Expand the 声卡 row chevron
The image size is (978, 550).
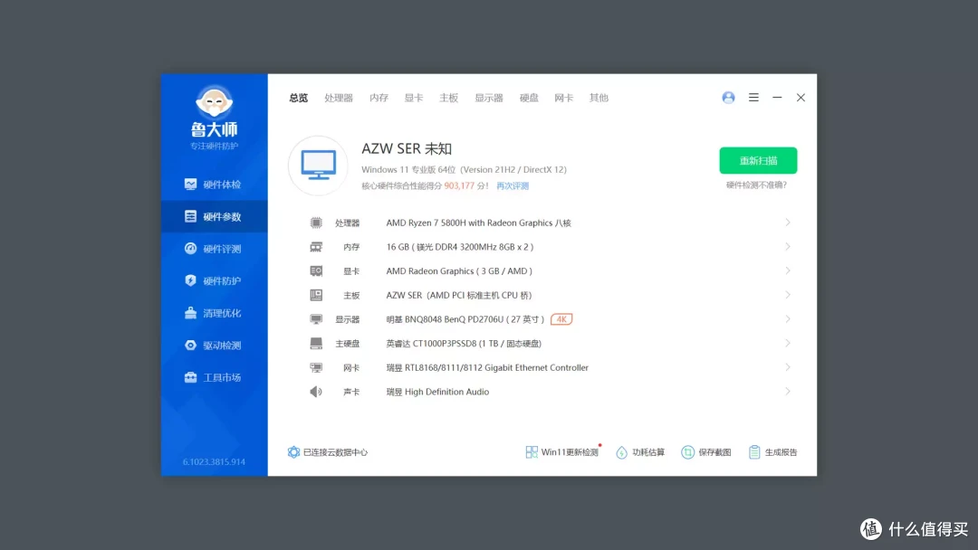click(788, 391)
